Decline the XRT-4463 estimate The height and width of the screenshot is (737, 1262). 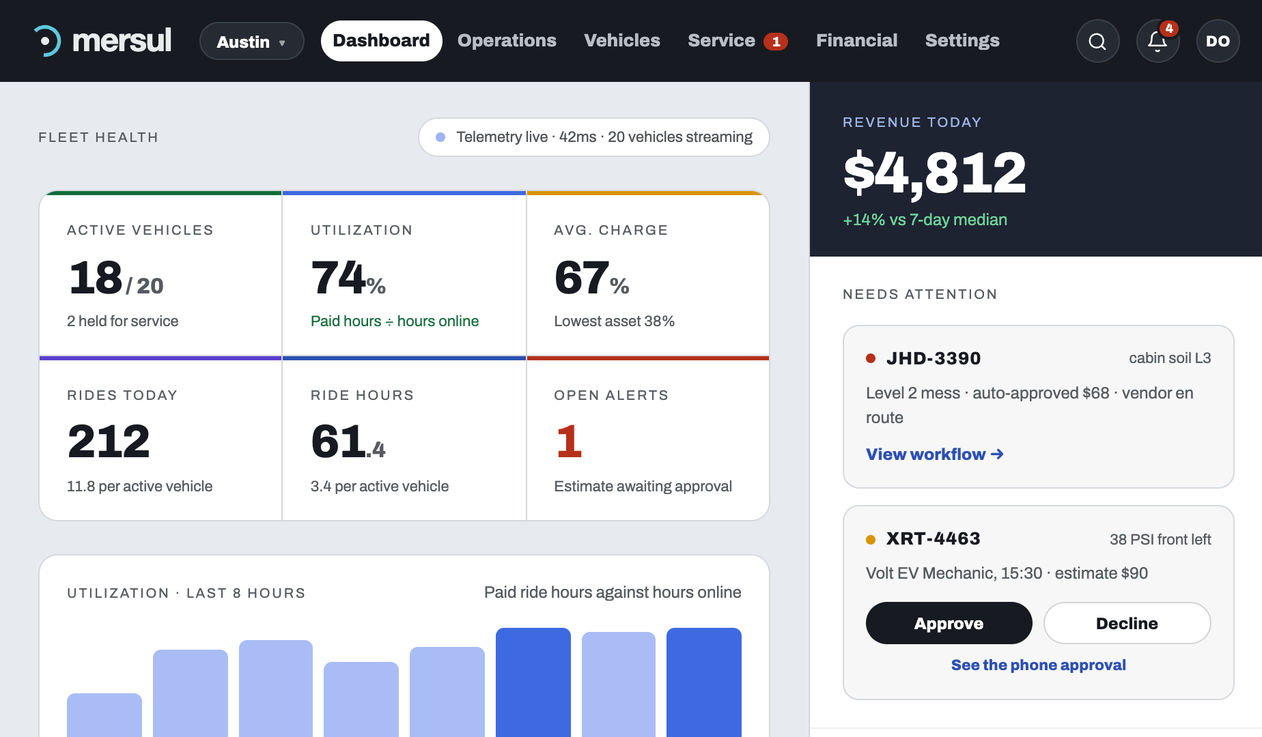[1127, 623]
